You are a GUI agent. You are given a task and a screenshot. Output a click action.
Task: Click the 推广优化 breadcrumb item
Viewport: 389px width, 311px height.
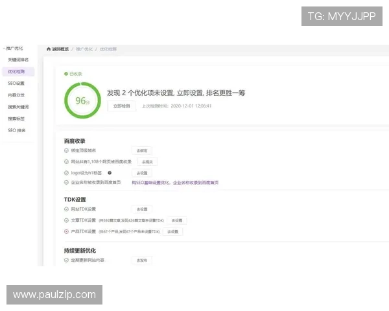(x=84, y=49)
